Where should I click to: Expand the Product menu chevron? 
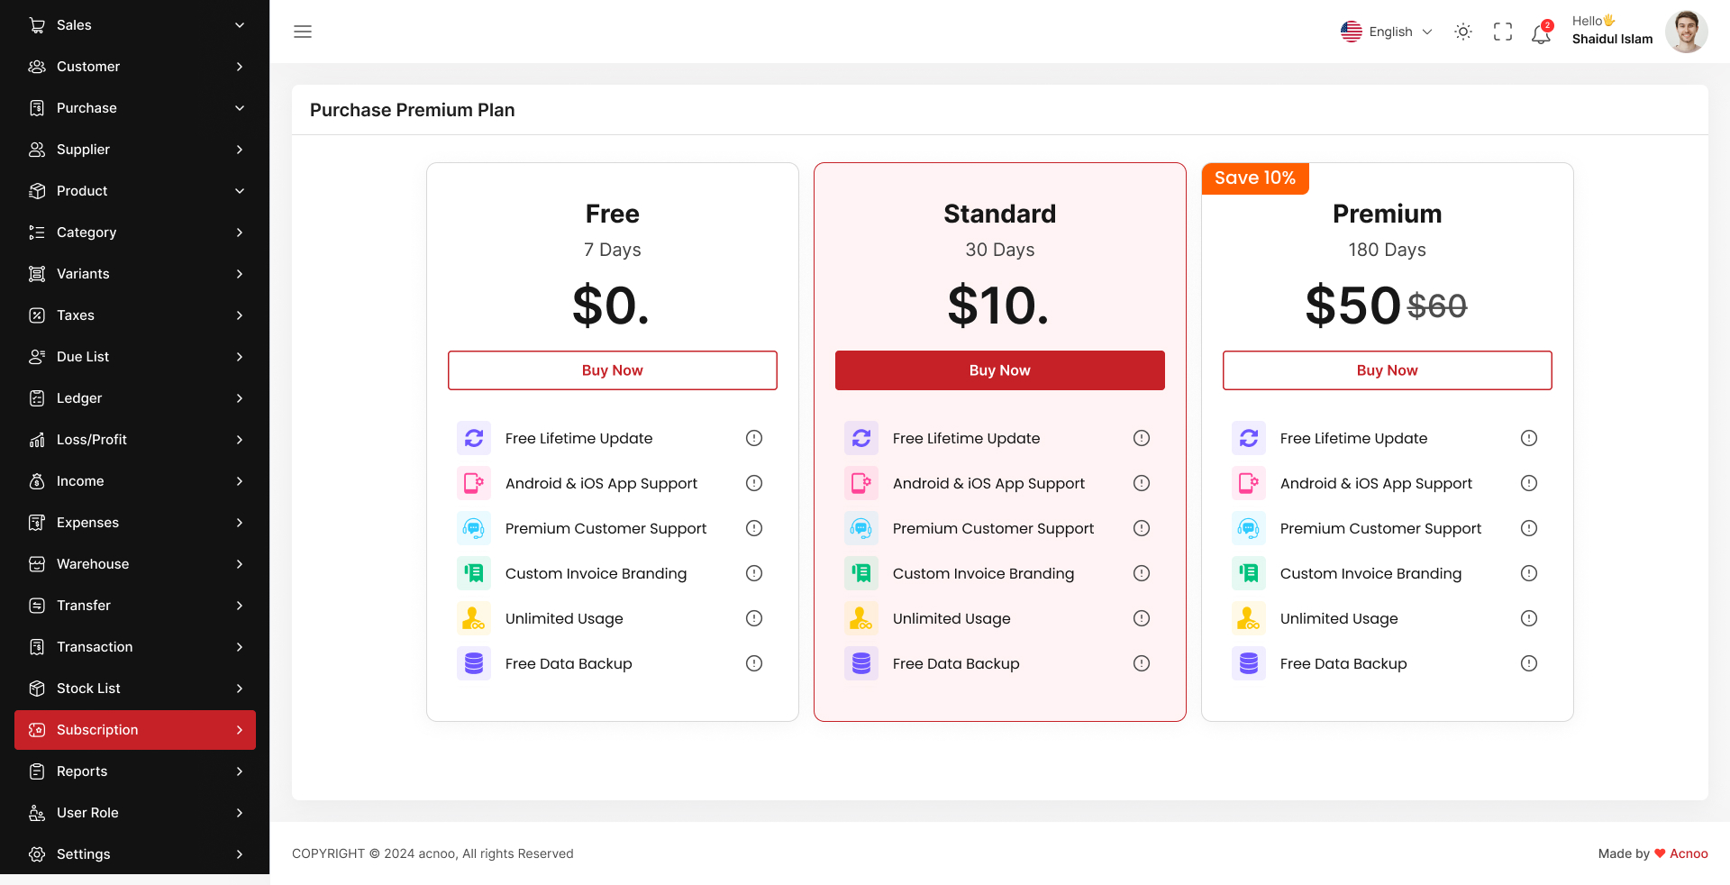(x=239, y=190)
